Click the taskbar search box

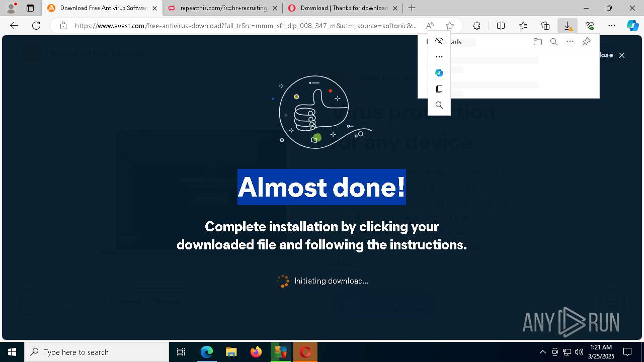[x=97, y=352]
